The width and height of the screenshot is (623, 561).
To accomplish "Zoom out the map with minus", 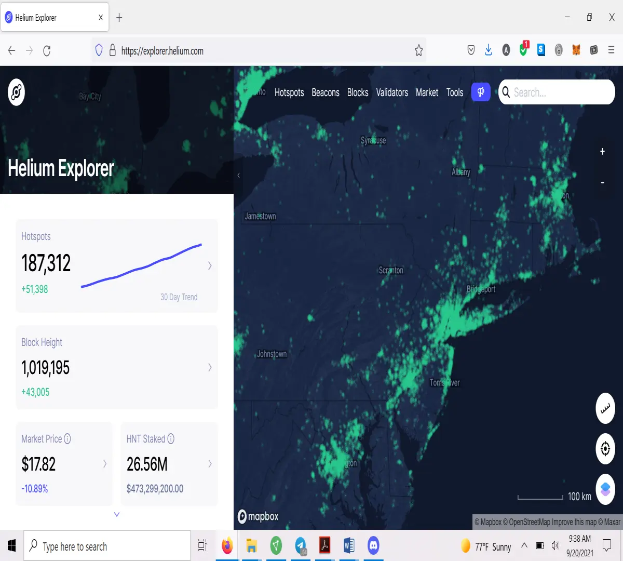I will click(602, 182).
